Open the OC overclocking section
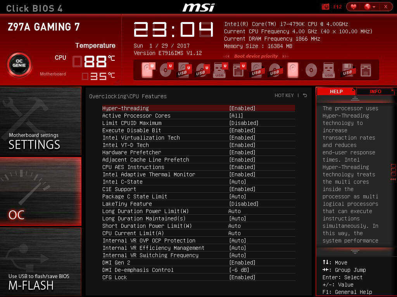Screen dimensions: 397x297 pos(40,191)
